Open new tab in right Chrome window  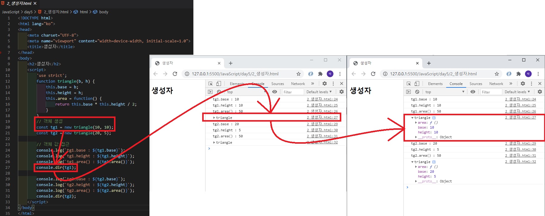pyautogui.click(x=429, y=63)
